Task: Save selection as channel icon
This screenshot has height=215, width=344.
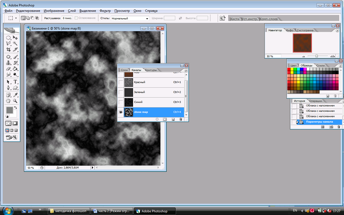Action: coord(165,119)
